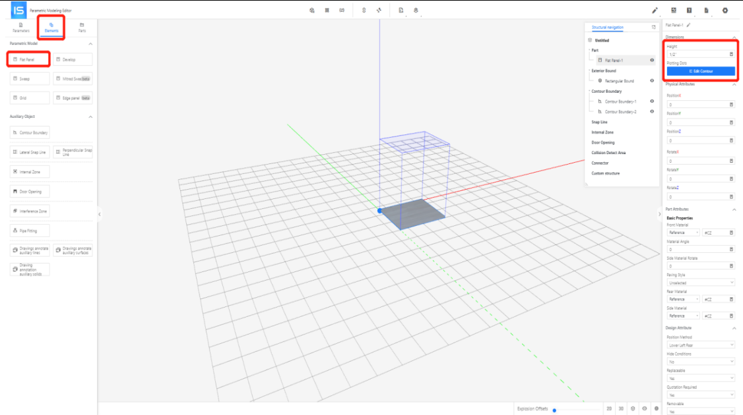Image resolution: width=743 pixels, height=415 pixels.
Task: Open the calculator icon in the Height field
Action: tap(731, 54)
